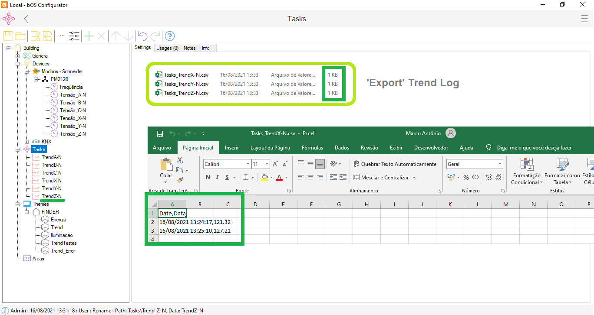Toggle bold N button in Excel ribbon
Image resolution: width=594 pixels, height=315 pixels.
point(208,177)
